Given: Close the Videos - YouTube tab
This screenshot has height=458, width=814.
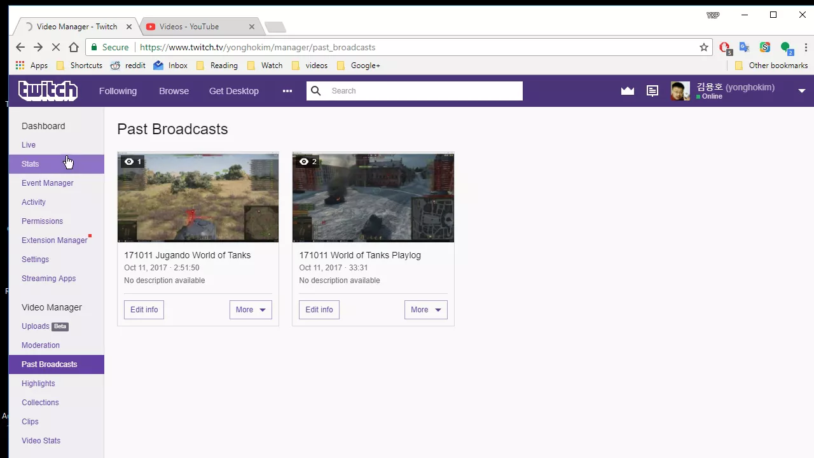Looking at the screenshot, I should click(x=252, y=27).
